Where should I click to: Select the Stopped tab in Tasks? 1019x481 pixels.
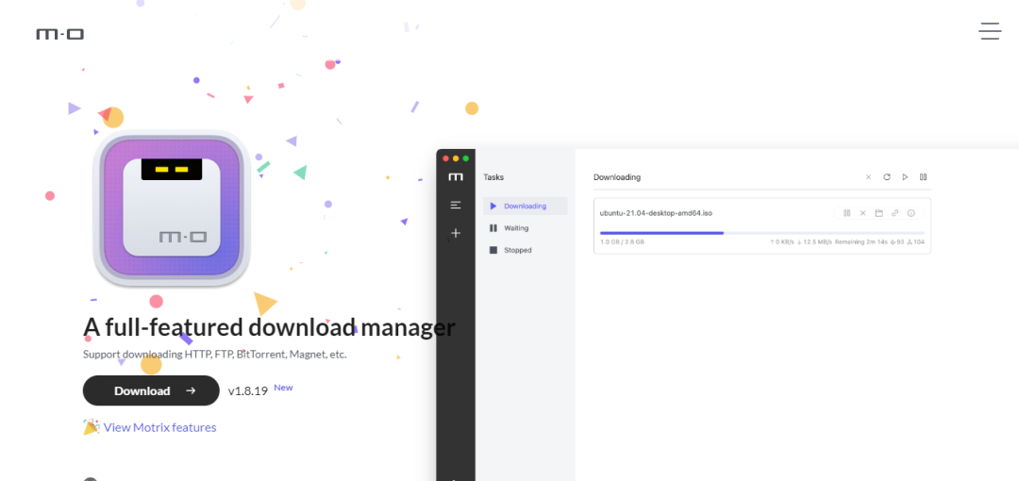pyautogui.click(x=526, y=250)
